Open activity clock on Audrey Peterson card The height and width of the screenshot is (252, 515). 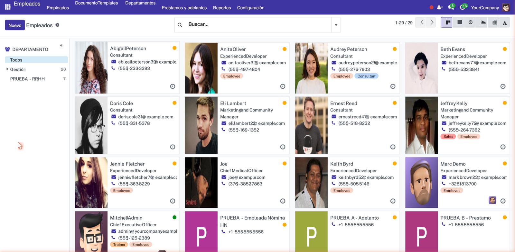393,86
